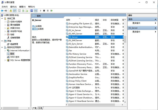Click the Pause service toolbar icon

(48, 11)
